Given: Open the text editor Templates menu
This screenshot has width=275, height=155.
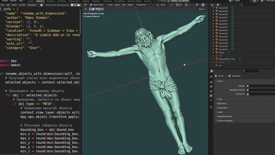Looking at the screenshot, I should (31, 5).
